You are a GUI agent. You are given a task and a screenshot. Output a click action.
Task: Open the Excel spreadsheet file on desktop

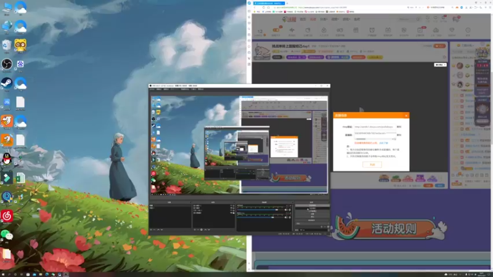point(20,178)
